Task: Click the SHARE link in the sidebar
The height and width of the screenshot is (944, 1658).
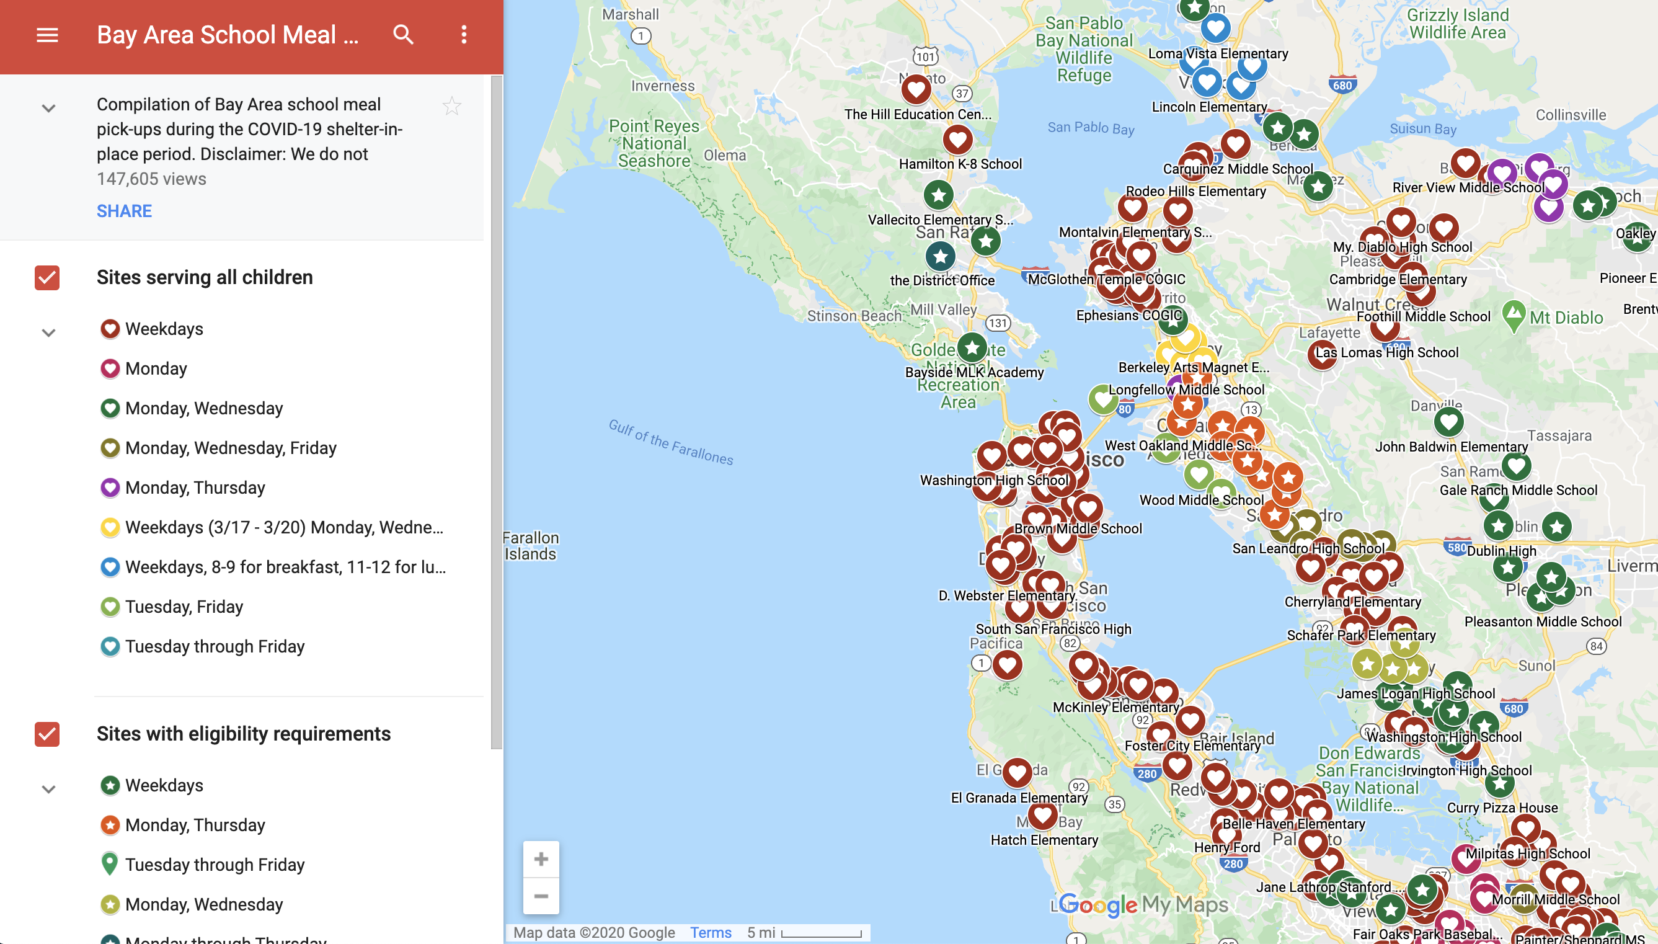Action: coord(124,210)
